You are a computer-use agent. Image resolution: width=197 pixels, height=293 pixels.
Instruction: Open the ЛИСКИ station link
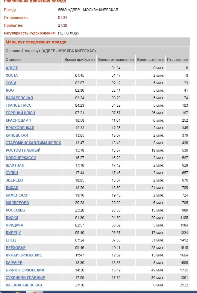[x=11, y=218]
